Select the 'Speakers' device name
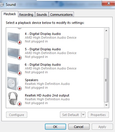The image size is (115, 132). coord(32,80)
